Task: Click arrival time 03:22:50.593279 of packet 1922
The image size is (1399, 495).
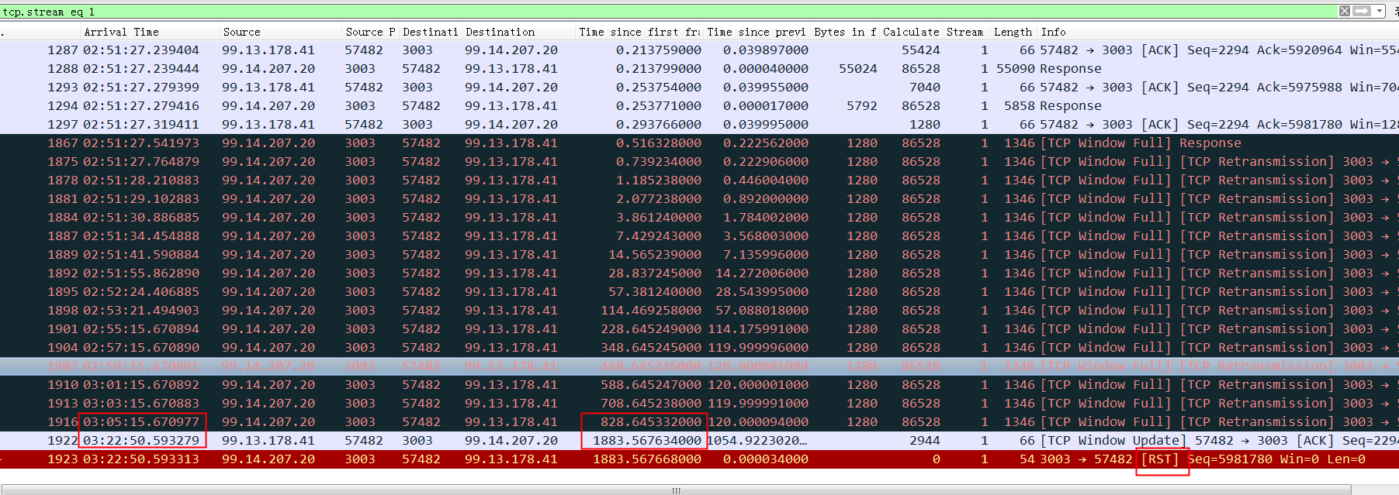Action: click(x=141, y=441)
